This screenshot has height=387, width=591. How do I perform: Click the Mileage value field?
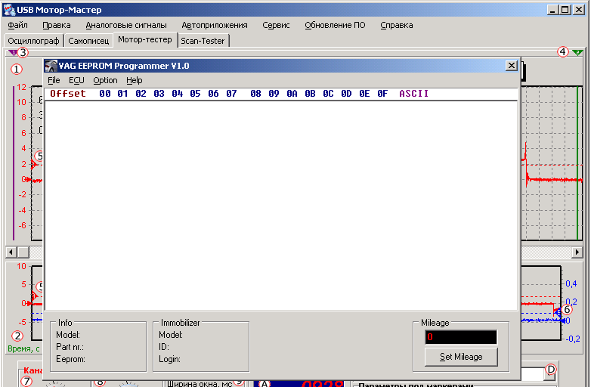click(461, 337)
